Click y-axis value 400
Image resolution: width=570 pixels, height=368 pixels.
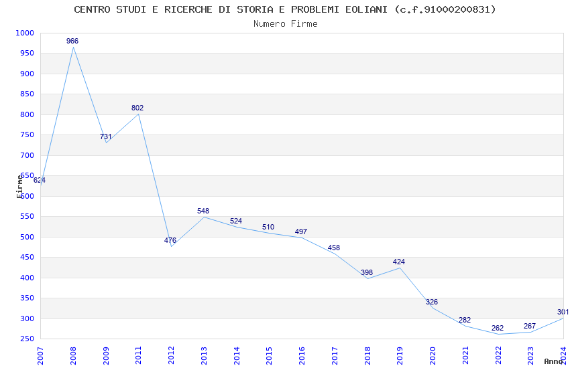(x=27, y=278)
